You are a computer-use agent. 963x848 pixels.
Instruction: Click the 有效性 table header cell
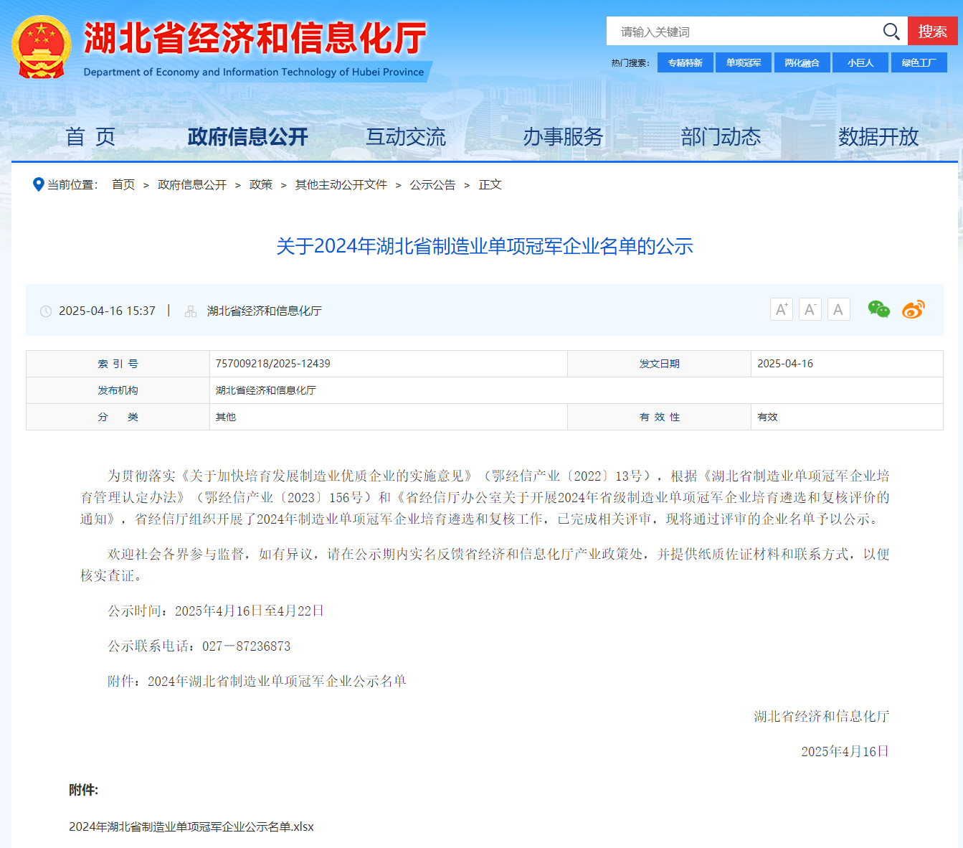click(x=660, y=417)
